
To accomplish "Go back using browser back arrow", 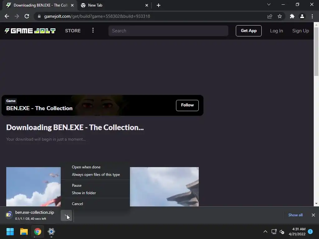I will point(7,16).
